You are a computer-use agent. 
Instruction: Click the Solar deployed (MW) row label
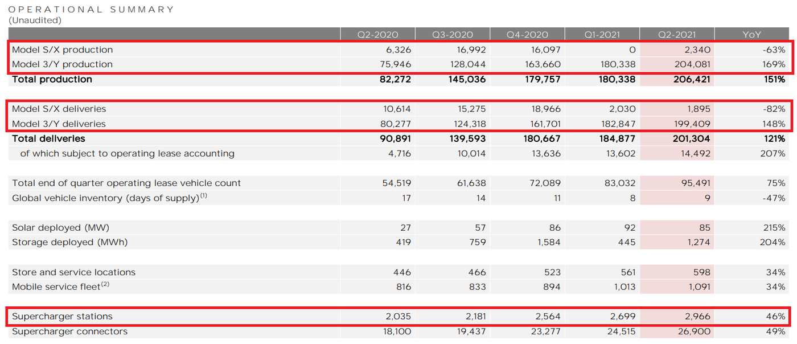(x=60, y=228)
